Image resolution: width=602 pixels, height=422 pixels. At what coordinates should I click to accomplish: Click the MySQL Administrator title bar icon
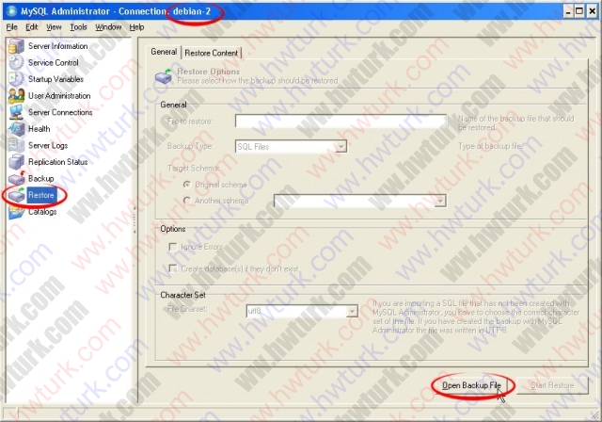pyautogui.click(x=11, y=11)
